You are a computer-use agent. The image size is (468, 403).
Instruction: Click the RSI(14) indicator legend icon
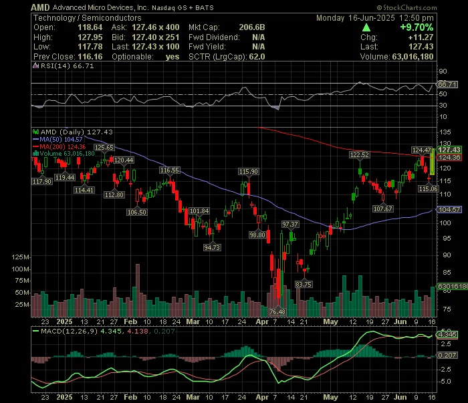(x=36, y=65)
